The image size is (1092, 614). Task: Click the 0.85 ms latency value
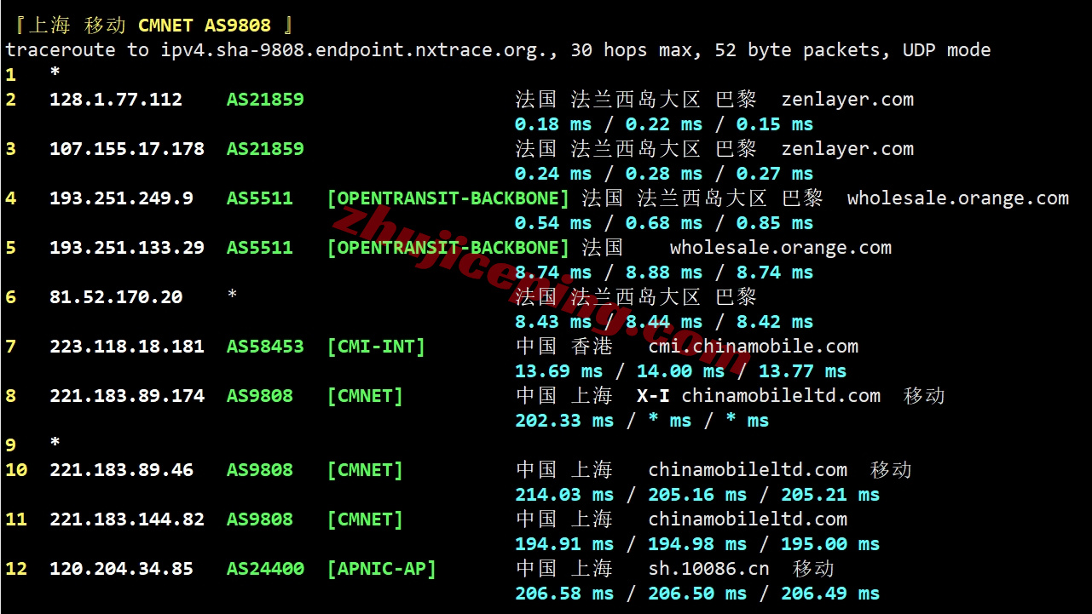775,223
